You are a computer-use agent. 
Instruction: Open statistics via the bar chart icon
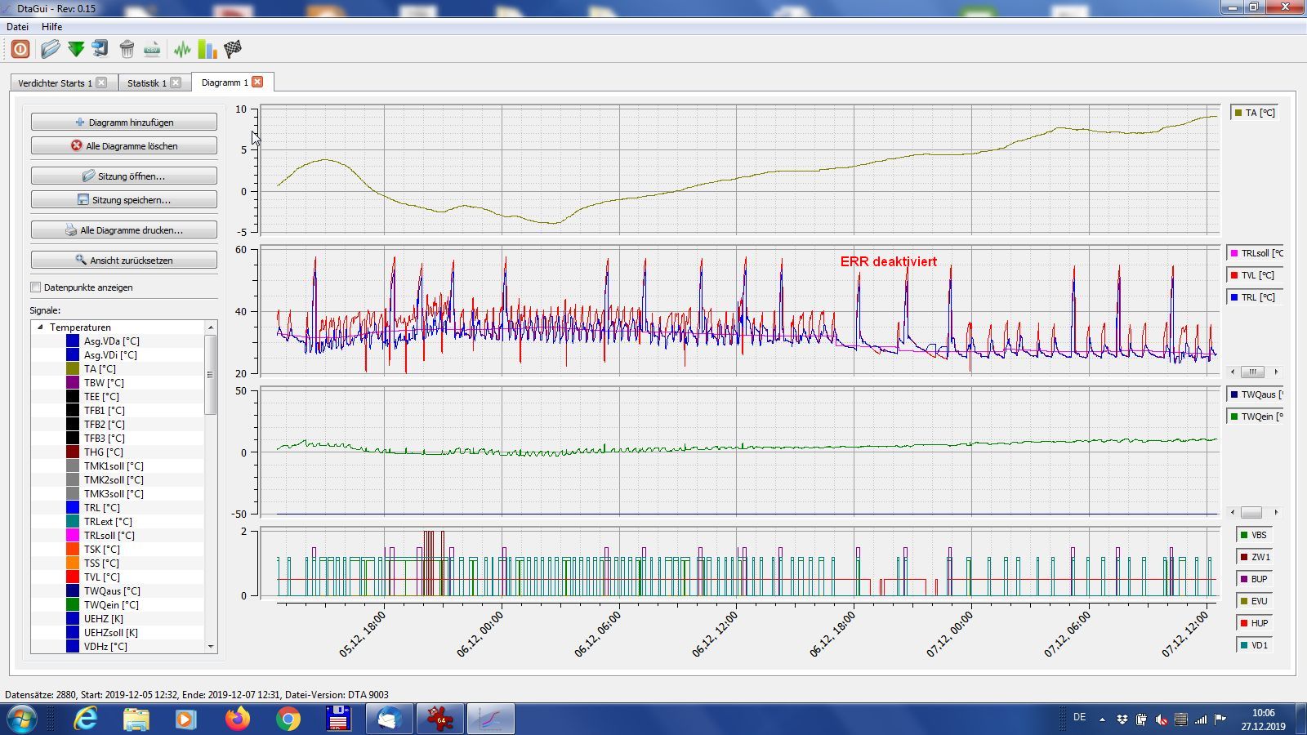click(207, 49)
